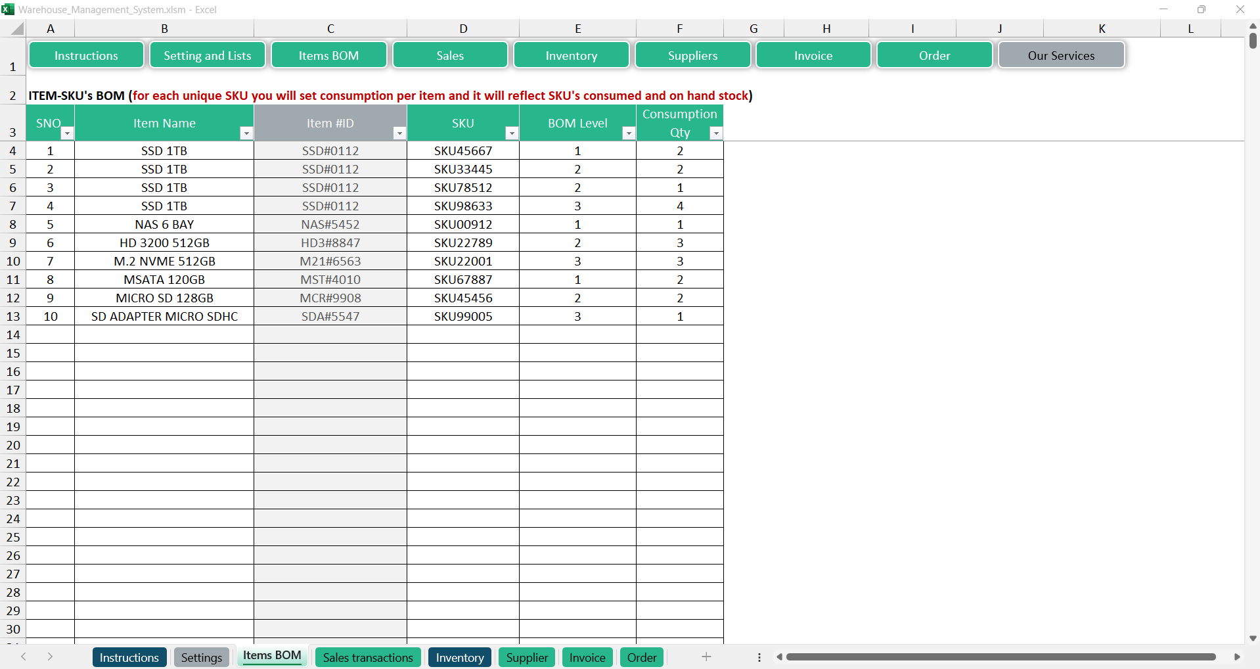Viewport: 1260px width, 669px height.
Task: Add a new worksheet with the plus icon
Action: click(x=706, y=657)
